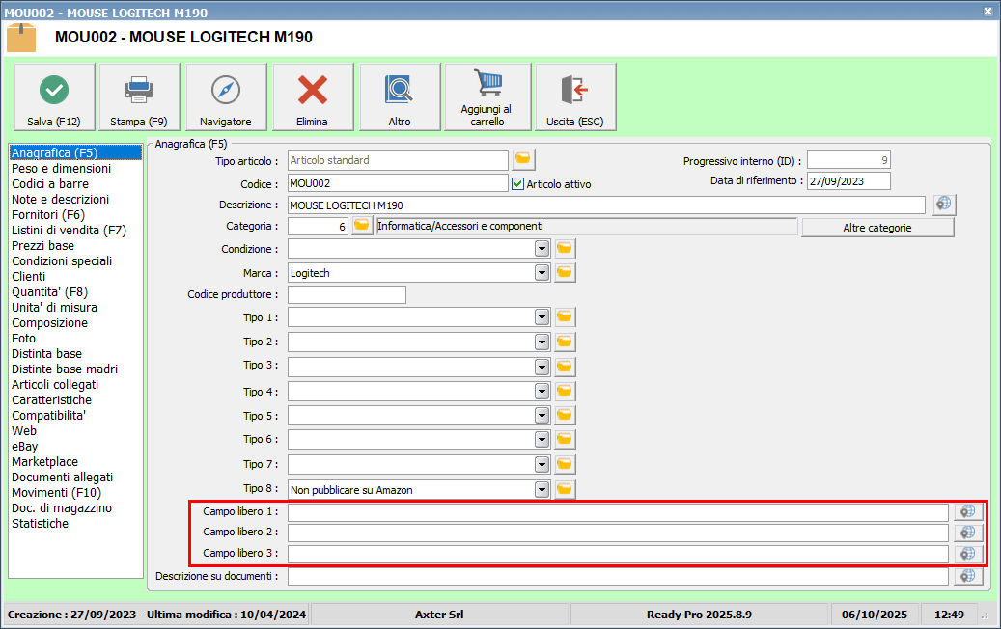Click the Descrizione su documenti field

(618, 577)
